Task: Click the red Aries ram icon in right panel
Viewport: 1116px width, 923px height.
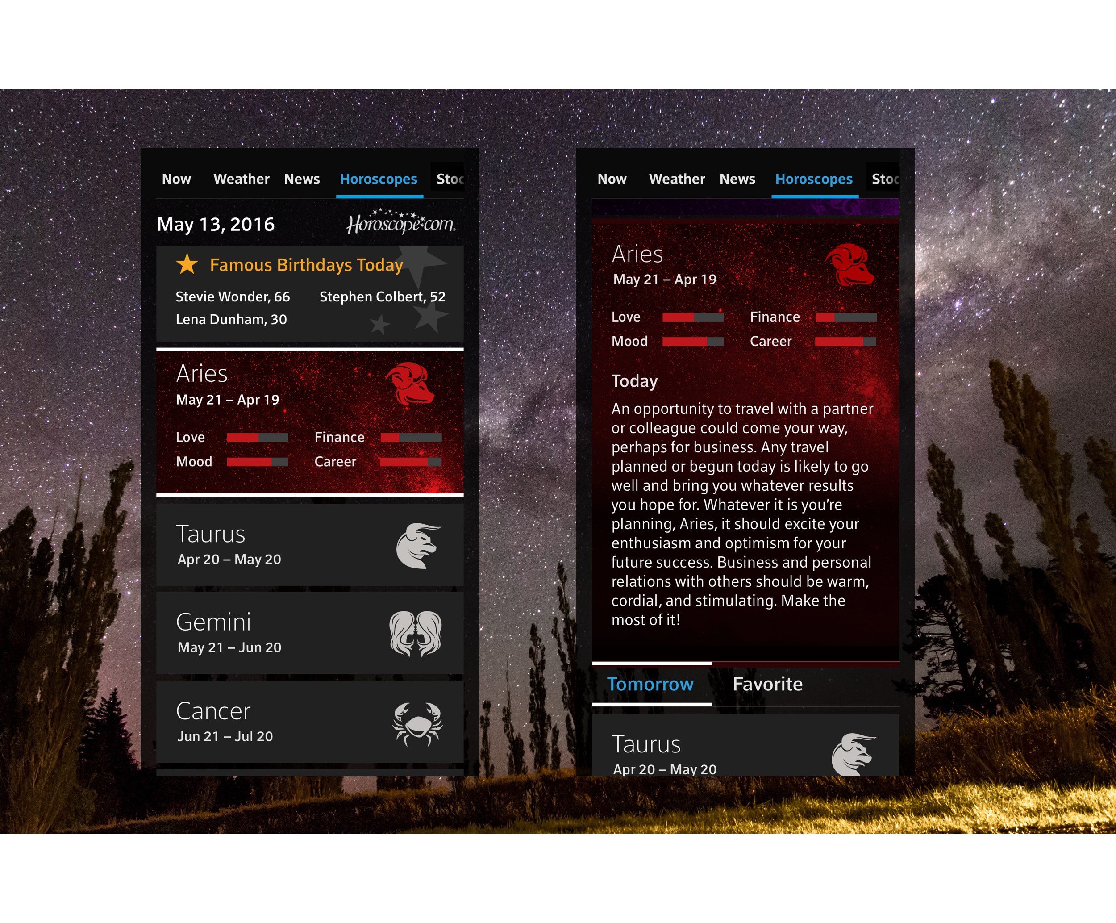Action: pos(849,264)
